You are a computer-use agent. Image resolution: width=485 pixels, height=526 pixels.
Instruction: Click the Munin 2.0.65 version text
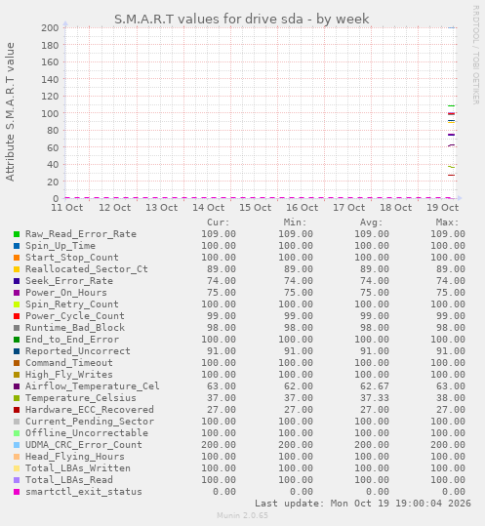242,515
